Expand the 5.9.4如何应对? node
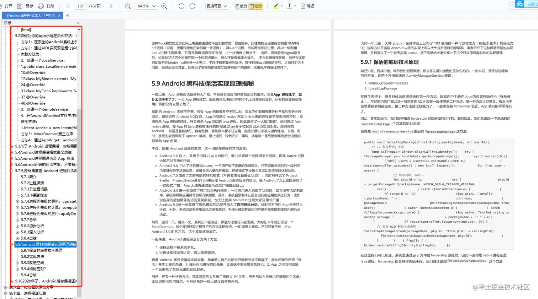 point(17,269)
